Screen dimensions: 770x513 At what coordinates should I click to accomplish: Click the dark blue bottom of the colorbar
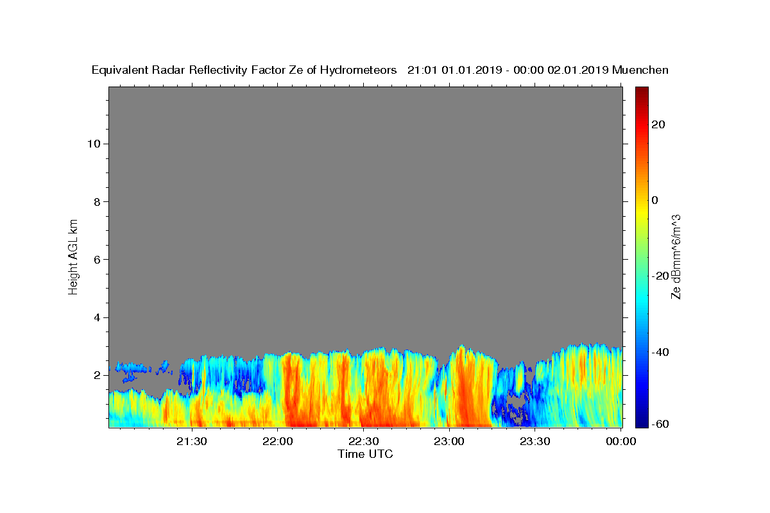642,423
